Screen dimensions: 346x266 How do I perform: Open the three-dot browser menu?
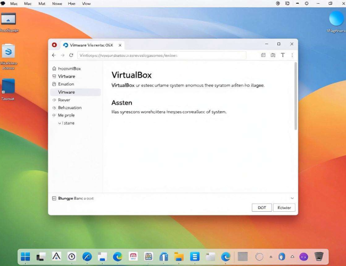pos(292,55)
